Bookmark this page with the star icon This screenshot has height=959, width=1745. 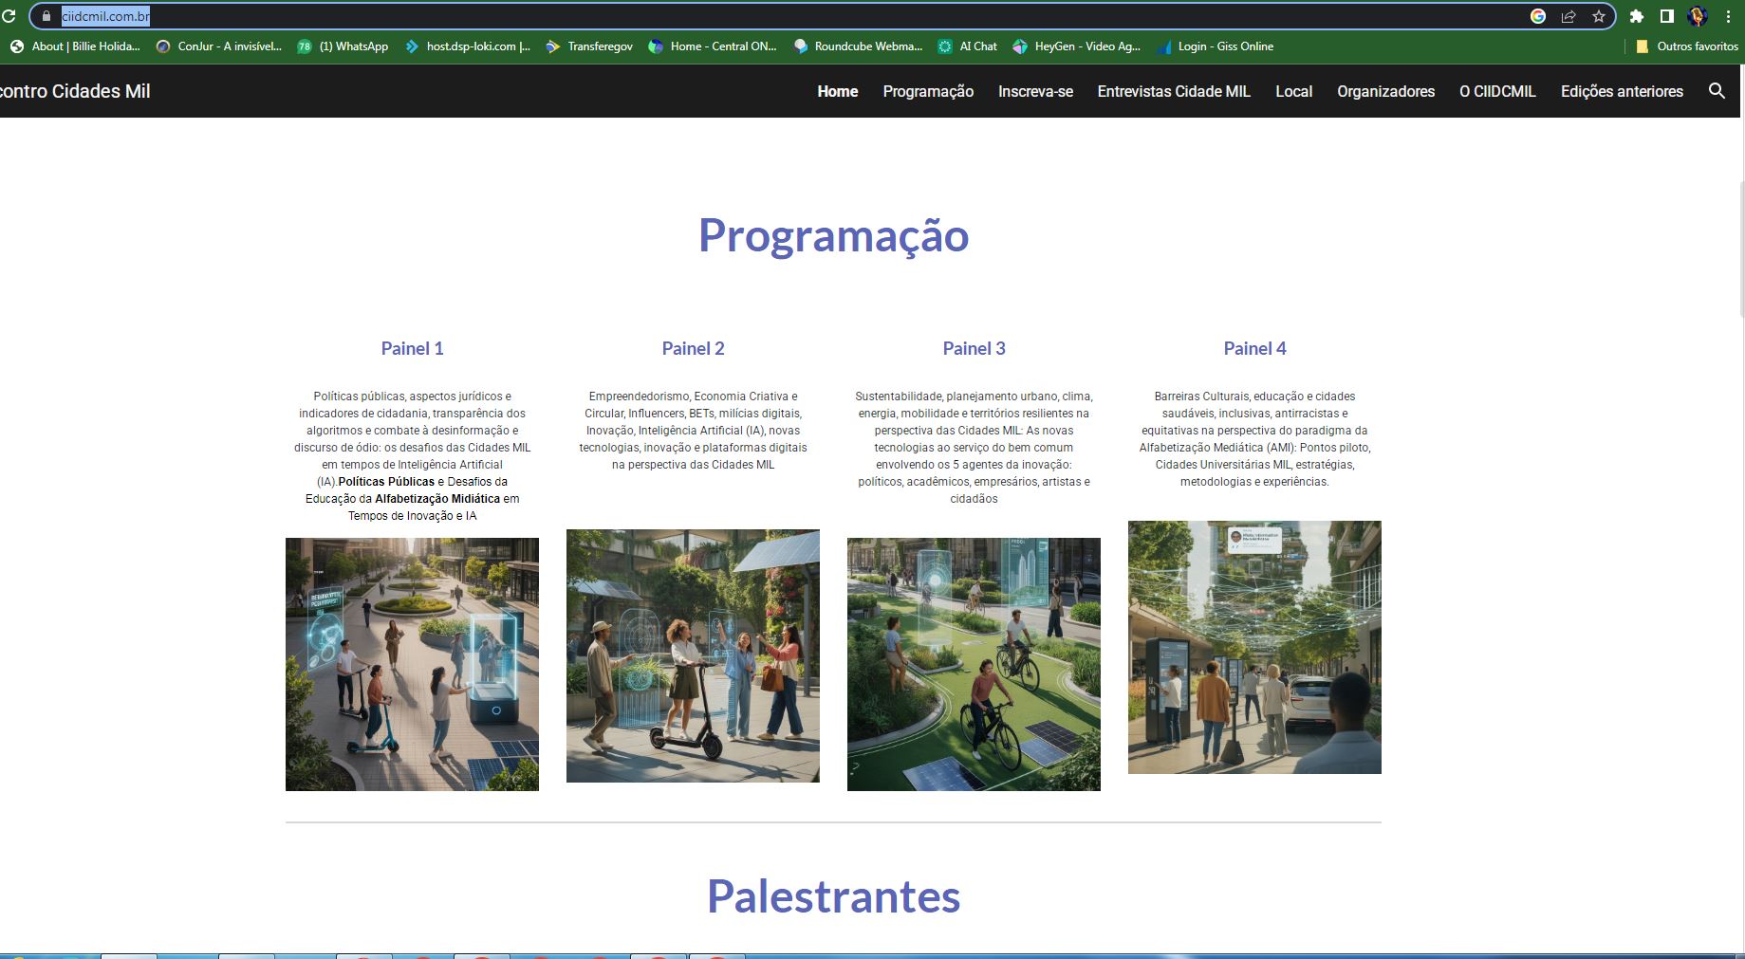click(x=1599, y=16)
